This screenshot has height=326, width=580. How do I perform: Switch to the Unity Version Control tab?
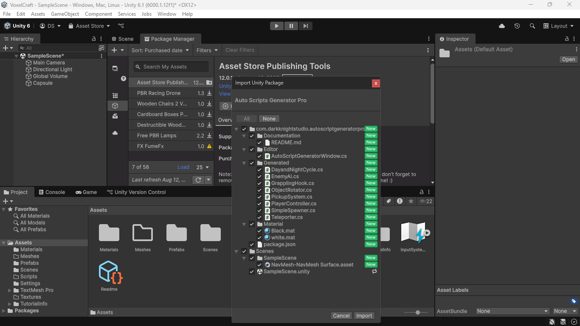point(136,192)
